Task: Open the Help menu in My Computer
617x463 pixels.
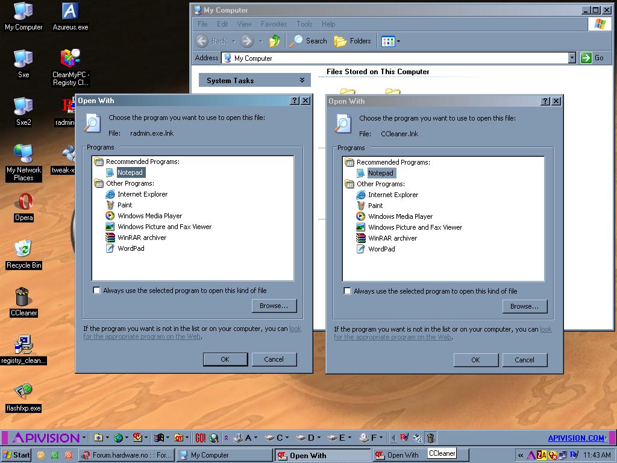Action: (328, 24)
